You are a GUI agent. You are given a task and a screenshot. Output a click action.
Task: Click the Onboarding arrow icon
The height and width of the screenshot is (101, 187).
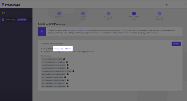coord(3,20)
